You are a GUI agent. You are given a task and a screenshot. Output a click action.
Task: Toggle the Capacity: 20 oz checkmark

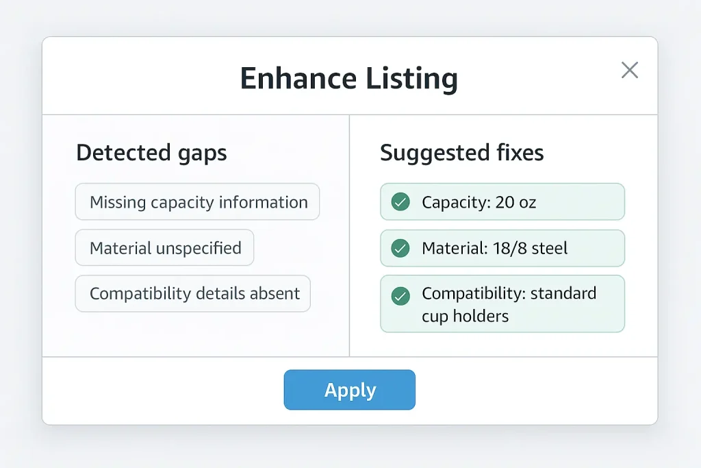point(400,202)
